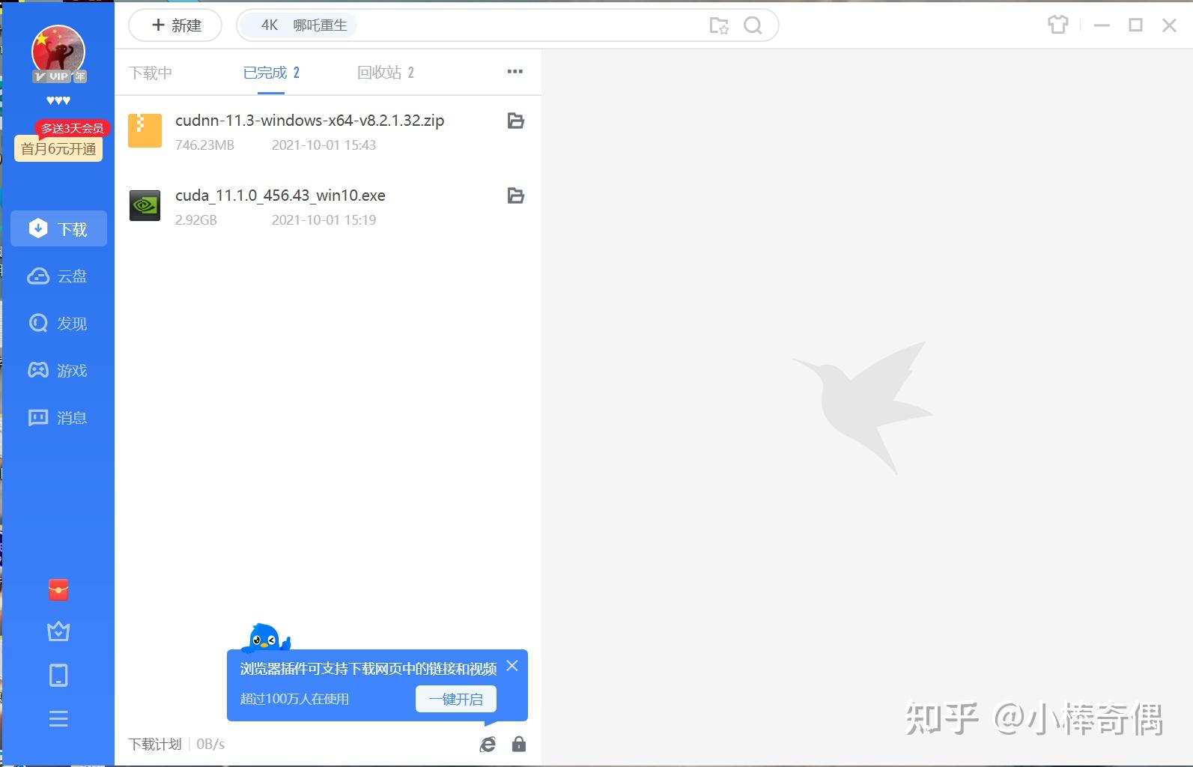Open the skin shirt icon in title bar
Screen dimensions: 1193x767
click(1058, 25)
